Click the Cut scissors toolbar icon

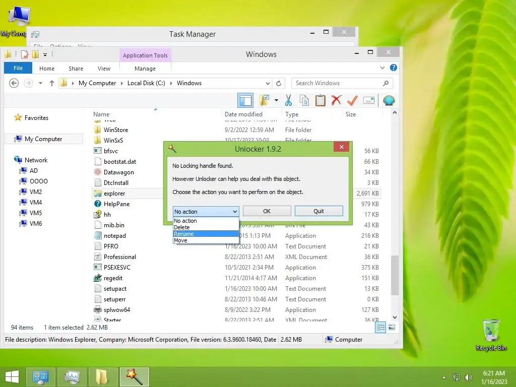coord(288,100)
